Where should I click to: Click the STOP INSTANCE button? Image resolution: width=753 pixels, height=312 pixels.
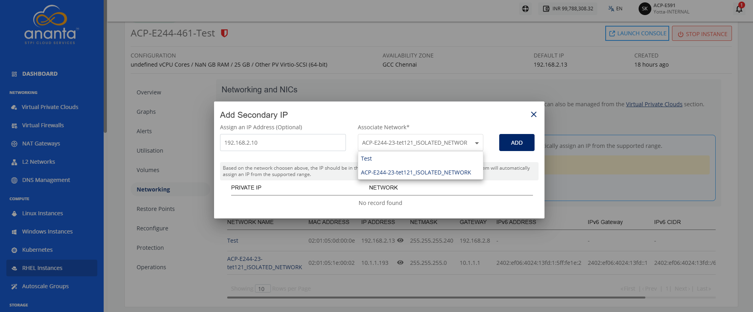click(702, 34)
